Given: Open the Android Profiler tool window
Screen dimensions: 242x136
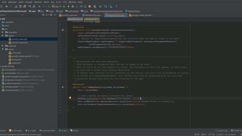Looking at the screenshot, I should point(47,131).
